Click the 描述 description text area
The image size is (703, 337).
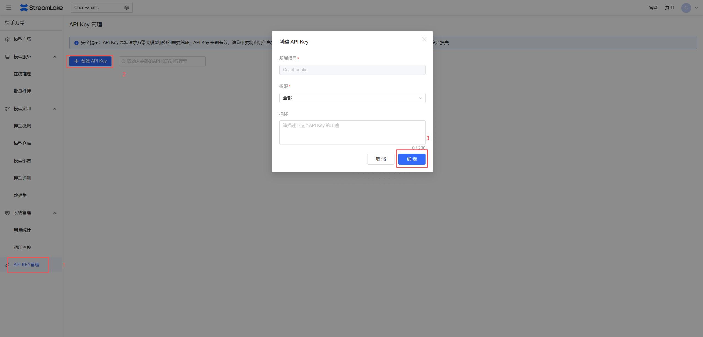tap(352, 132)
